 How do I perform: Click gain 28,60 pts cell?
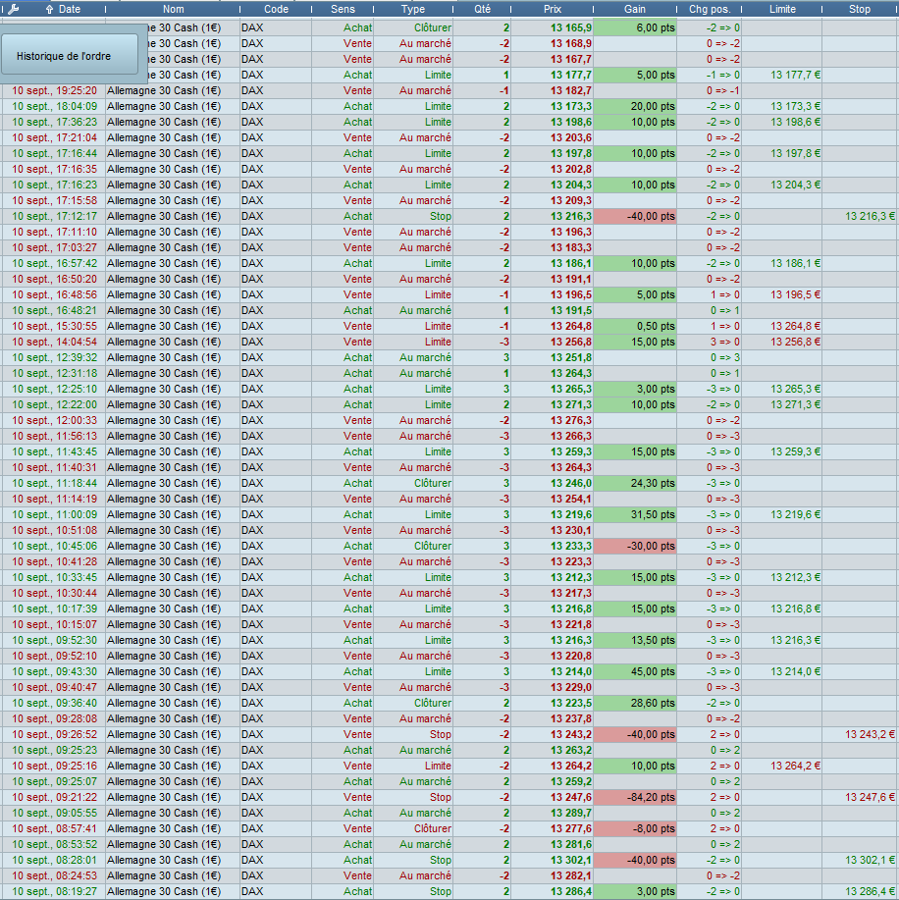click(x=635, y=703)
